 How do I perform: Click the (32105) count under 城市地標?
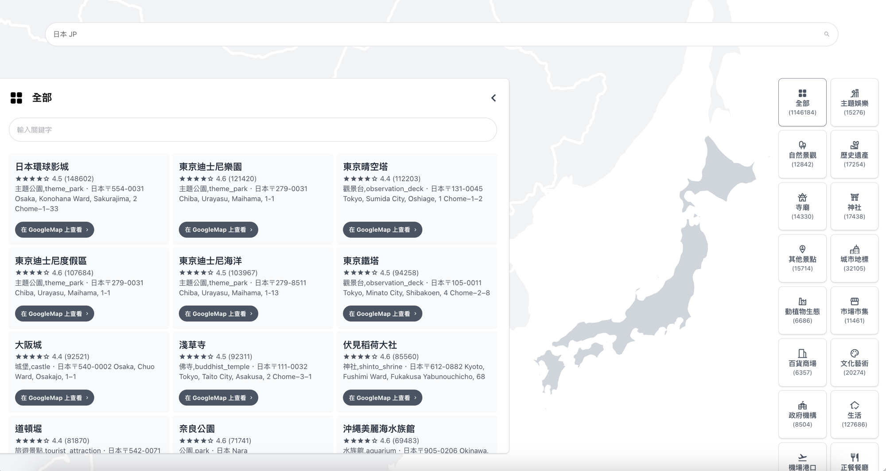pyautogui.click(x=855, y=269)
